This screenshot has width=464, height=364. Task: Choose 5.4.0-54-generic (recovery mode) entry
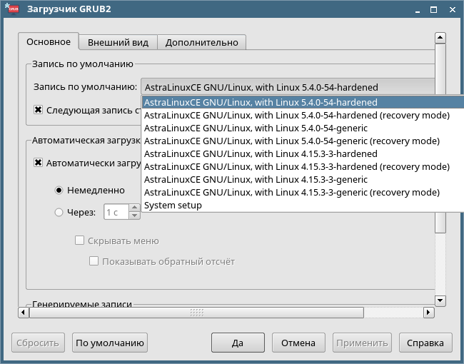coord(303,141)
